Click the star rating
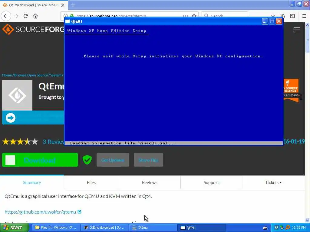 20,142
